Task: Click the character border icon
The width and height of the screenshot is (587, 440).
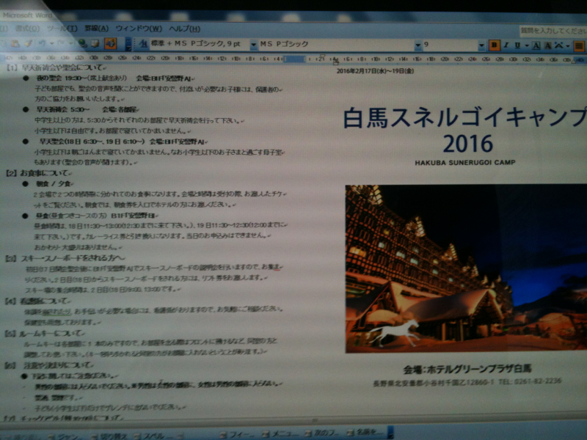Action: [536, 45]
